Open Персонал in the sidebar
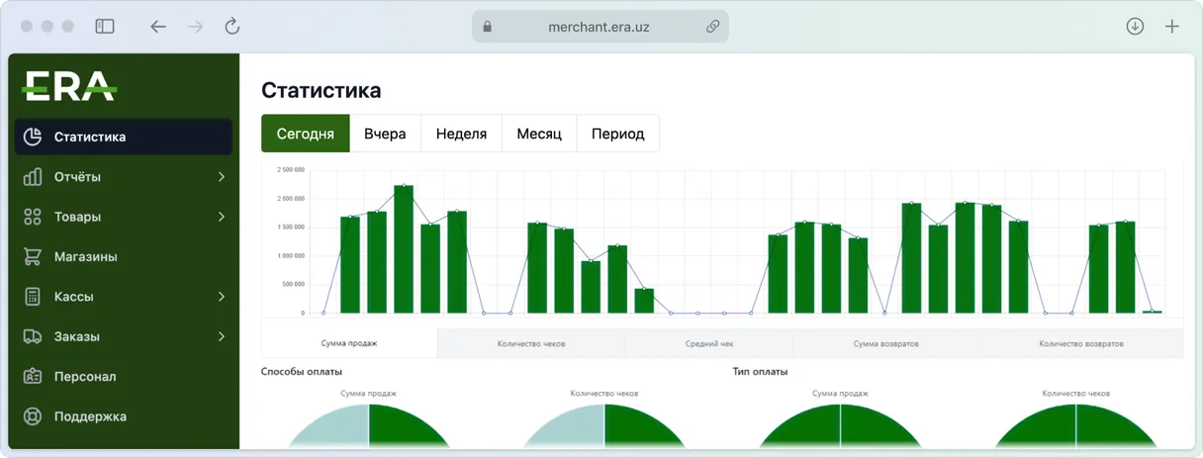 pos(124,376)
